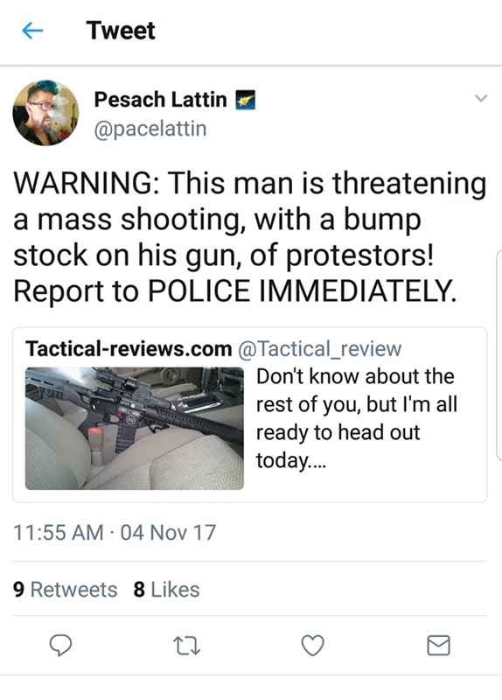Viewport: 502px width, 700px height.
Task: Tap the reply speech bubble icon
Action: 60,646
